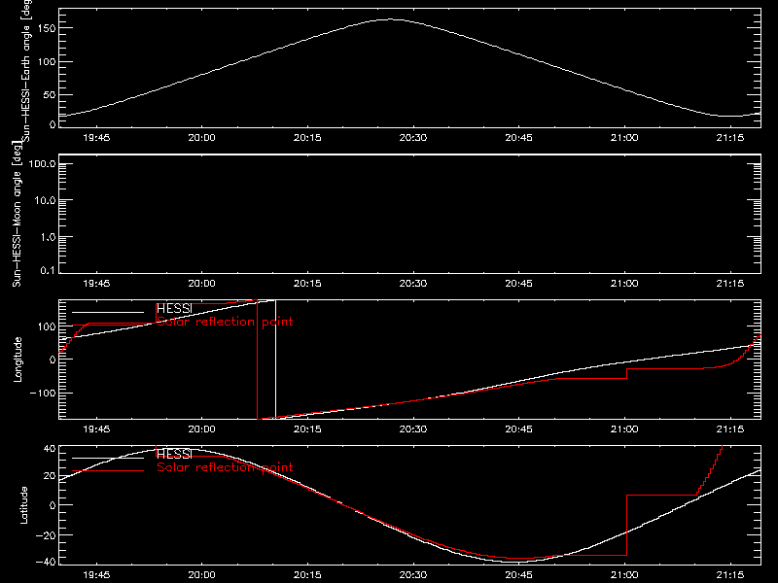778x583 pixels.
Task: Click the 100.0 tick on the Moon angle axis
Action: 42,163
